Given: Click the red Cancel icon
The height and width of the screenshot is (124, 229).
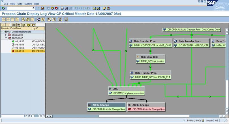Looking at the screenshot, I should pyautogui.click(x=56, y=8).
